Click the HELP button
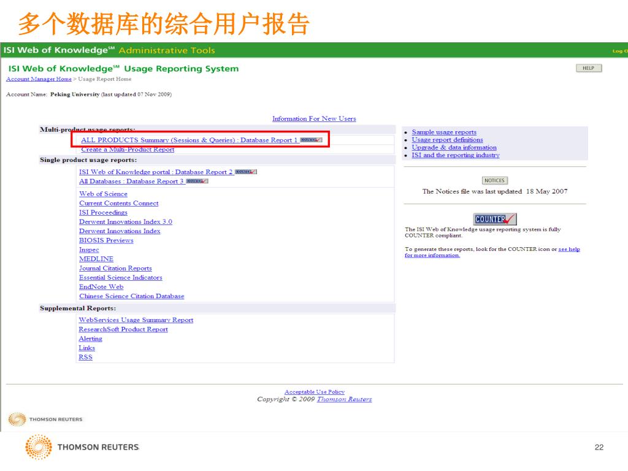The image size is (628, 471). click(589, 68)
